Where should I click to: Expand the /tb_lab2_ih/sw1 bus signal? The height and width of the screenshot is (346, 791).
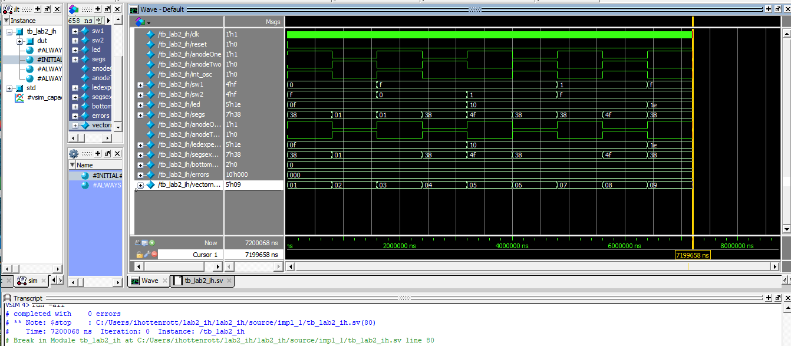coord(140,84)
